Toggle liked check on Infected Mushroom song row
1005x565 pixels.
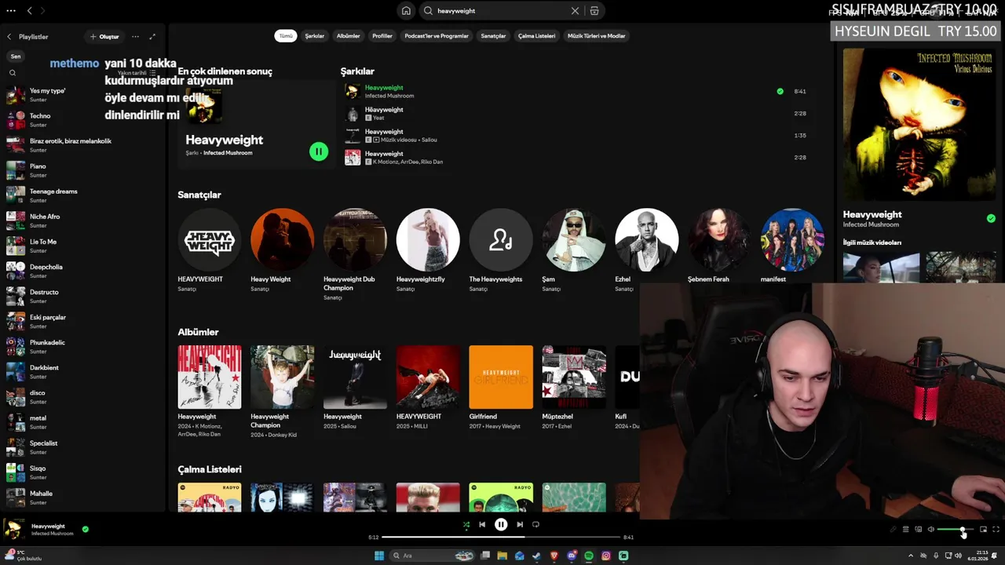click(780, 91)
